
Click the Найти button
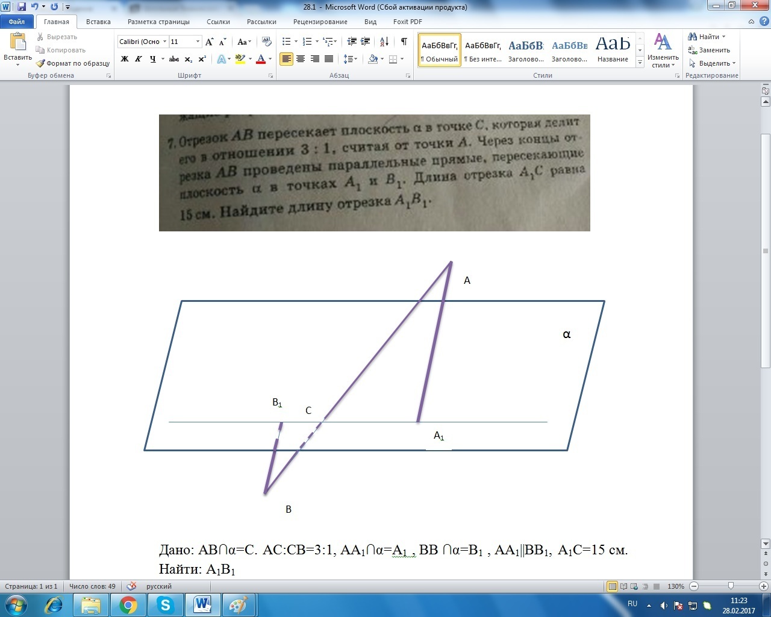707,37
